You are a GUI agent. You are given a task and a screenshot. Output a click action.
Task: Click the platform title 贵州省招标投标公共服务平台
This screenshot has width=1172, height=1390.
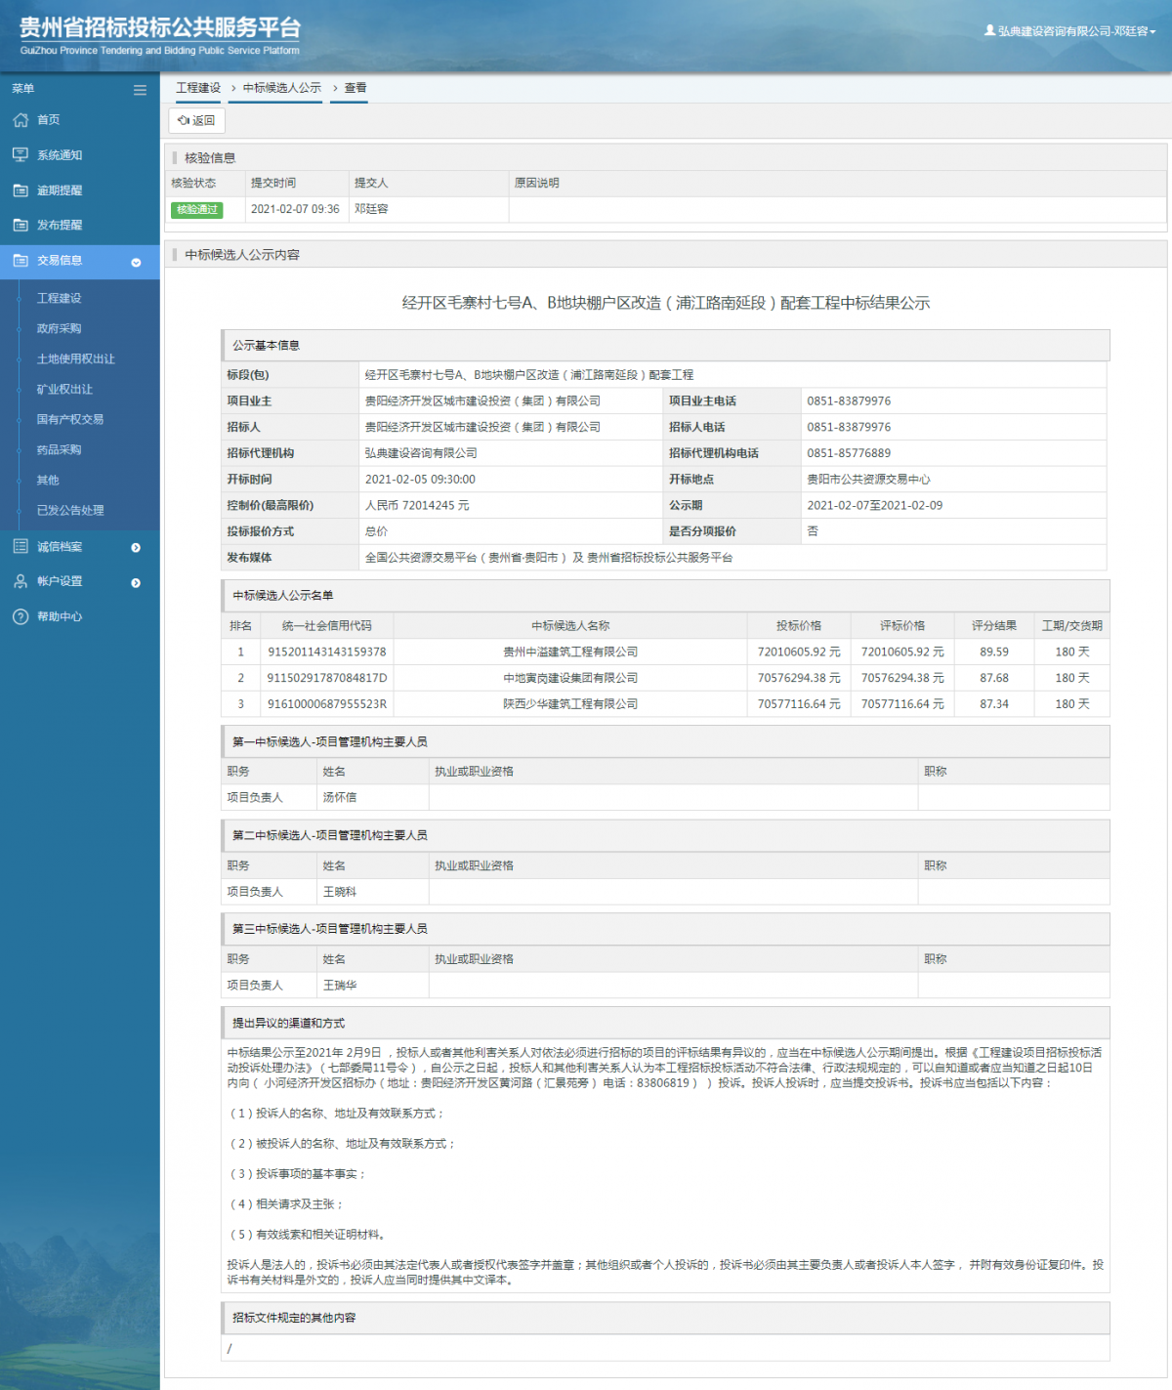[x=160, y=27]
